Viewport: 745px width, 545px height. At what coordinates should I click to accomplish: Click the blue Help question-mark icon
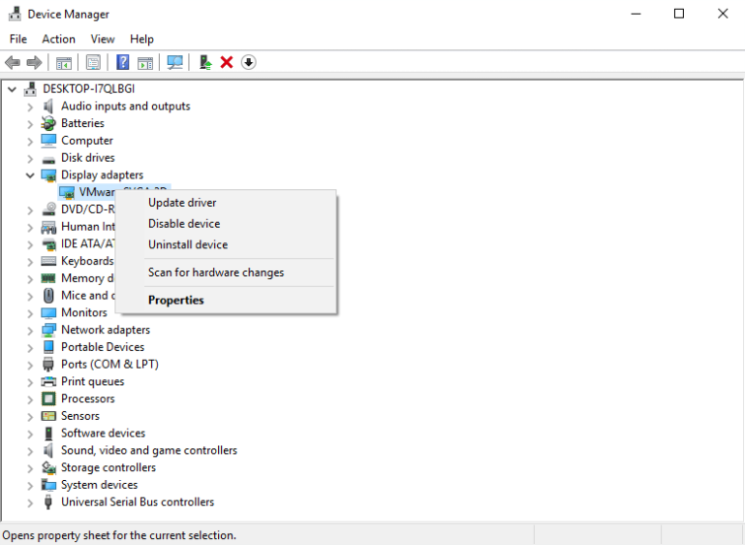[x=123, y=62]
